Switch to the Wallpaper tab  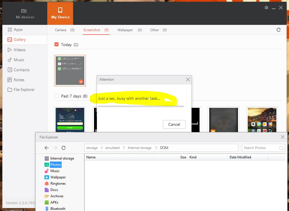click(x=125, y=30)
